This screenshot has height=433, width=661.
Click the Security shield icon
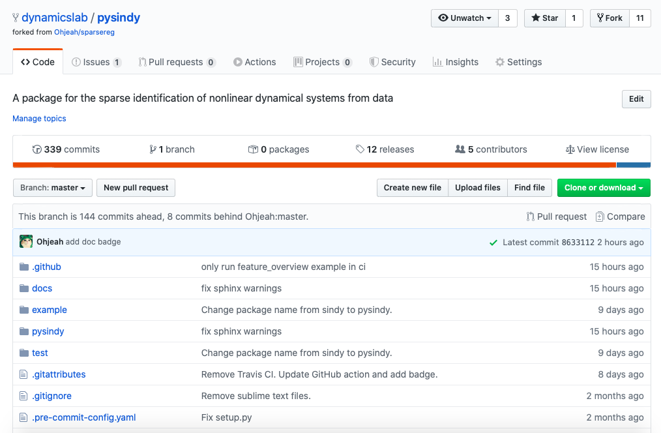(374, 62)
